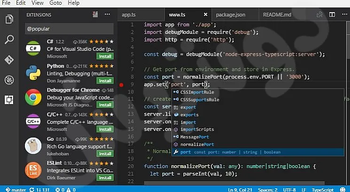Select the import suggestion

coord(258,122)
